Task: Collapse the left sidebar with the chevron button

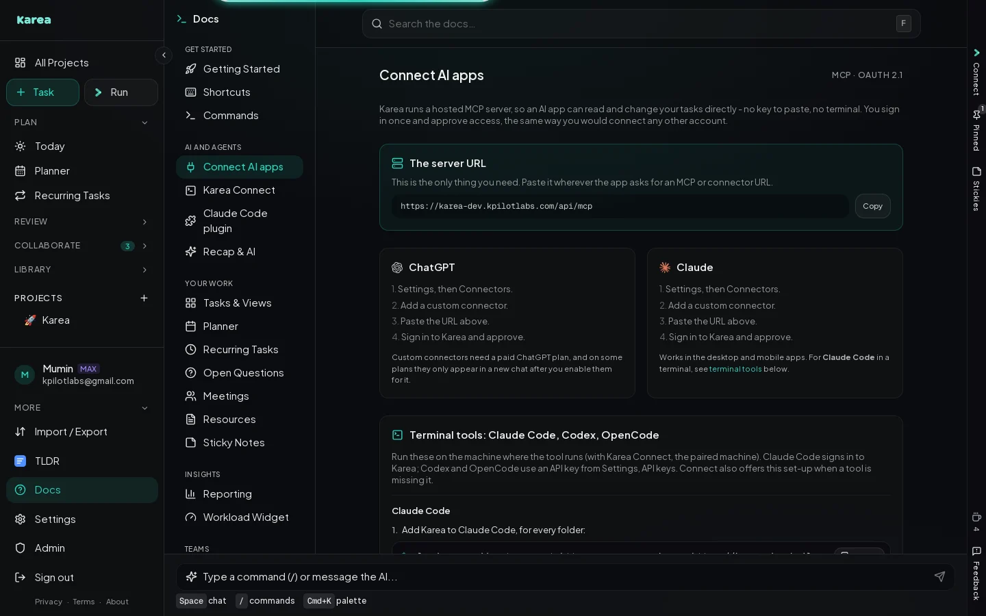Action: click(x=164, y=55)
